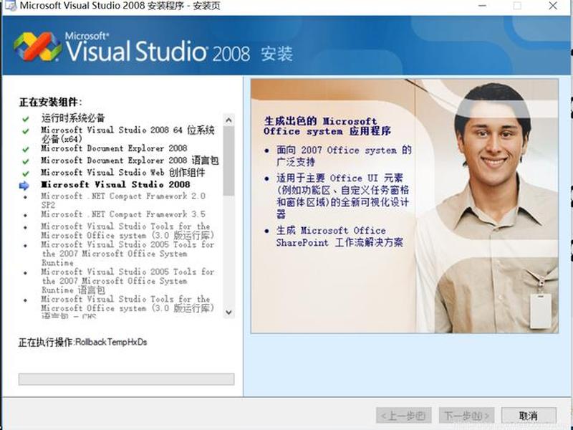Click the 正在安装组件 heading
The image size is (573, 430).
tap(51, 102)
